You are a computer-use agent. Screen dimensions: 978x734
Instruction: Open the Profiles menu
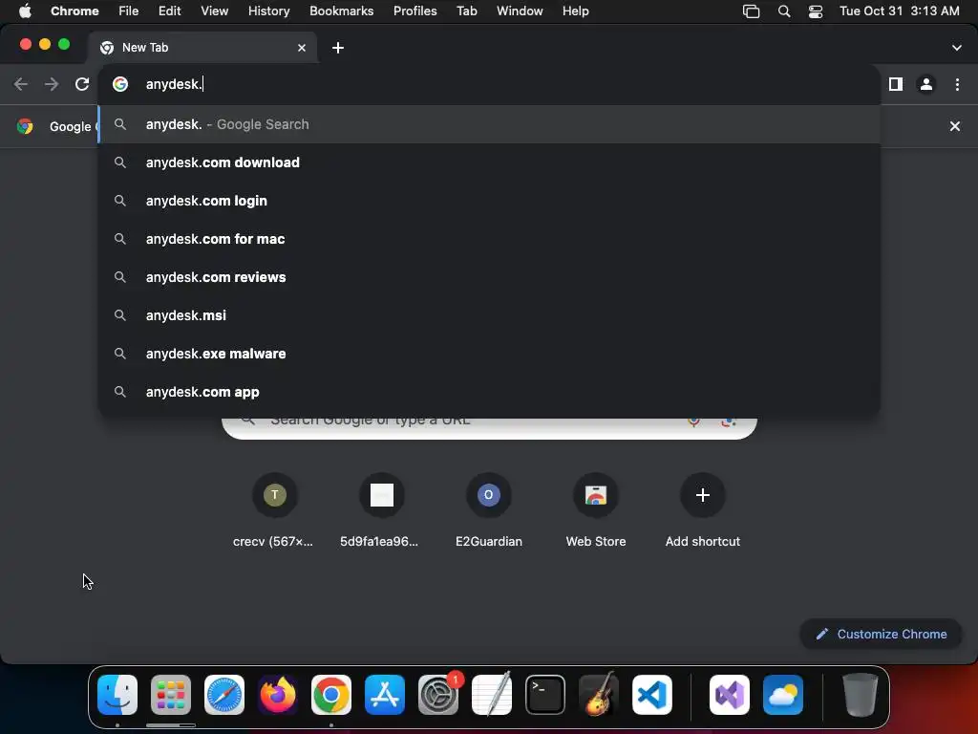tap(415, 11)
